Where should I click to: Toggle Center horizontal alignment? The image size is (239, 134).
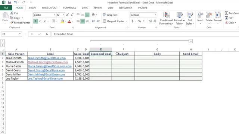(83, 21)
